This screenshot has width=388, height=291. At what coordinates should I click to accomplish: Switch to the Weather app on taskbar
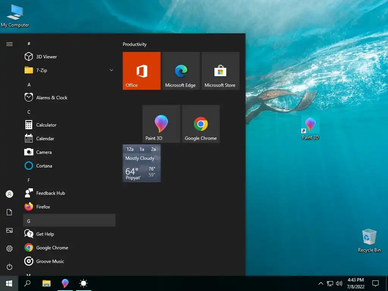click(83, 283)
